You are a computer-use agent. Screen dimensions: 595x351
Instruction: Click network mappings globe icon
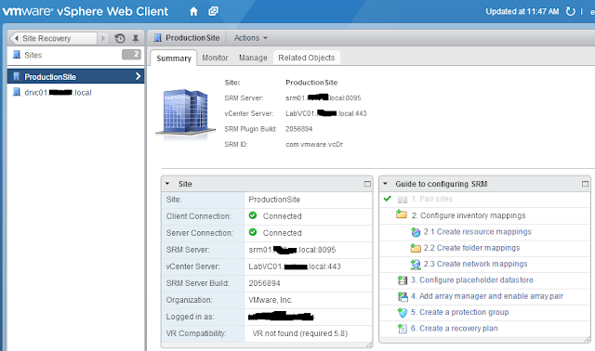pos(416,265)
